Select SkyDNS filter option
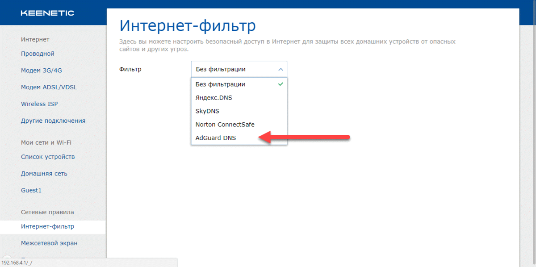 pyautogui.click(x=239, y=111)
